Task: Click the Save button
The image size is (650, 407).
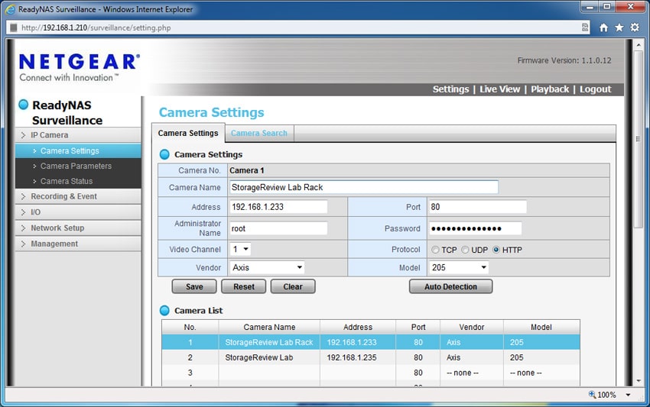Action: [x=194, y=286]
